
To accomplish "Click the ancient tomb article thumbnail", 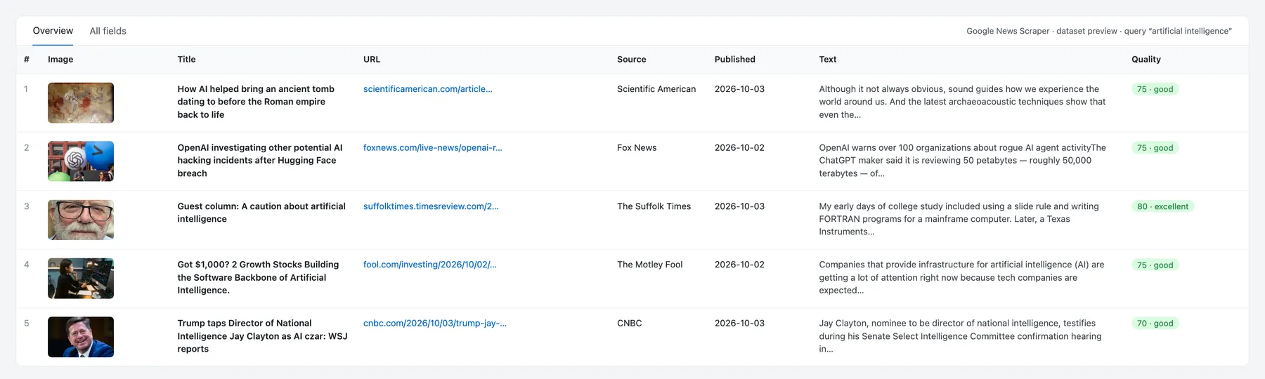I will click(81, 102).
